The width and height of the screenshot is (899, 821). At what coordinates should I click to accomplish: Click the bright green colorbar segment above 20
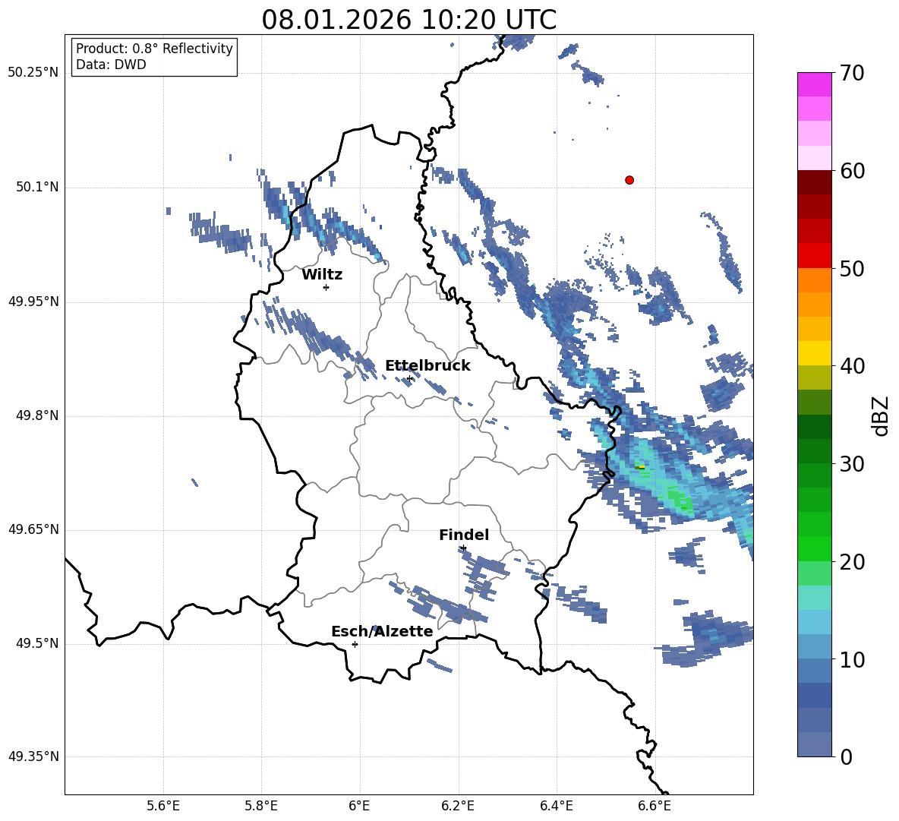[x=814, y=549]
